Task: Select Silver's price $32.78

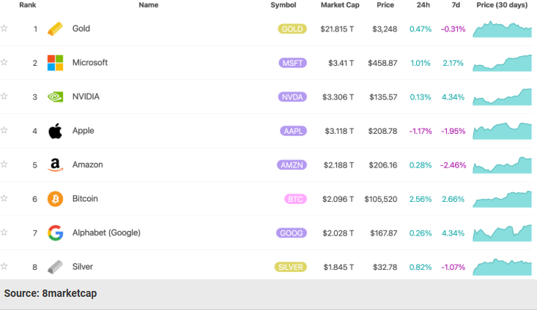Action: 385,268
